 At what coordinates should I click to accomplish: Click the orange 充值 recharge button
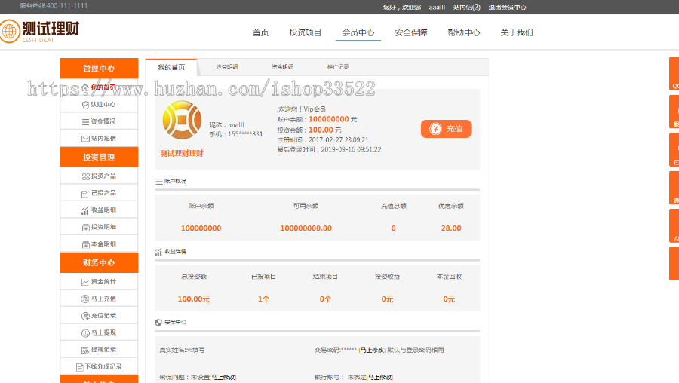click(446, 128)
